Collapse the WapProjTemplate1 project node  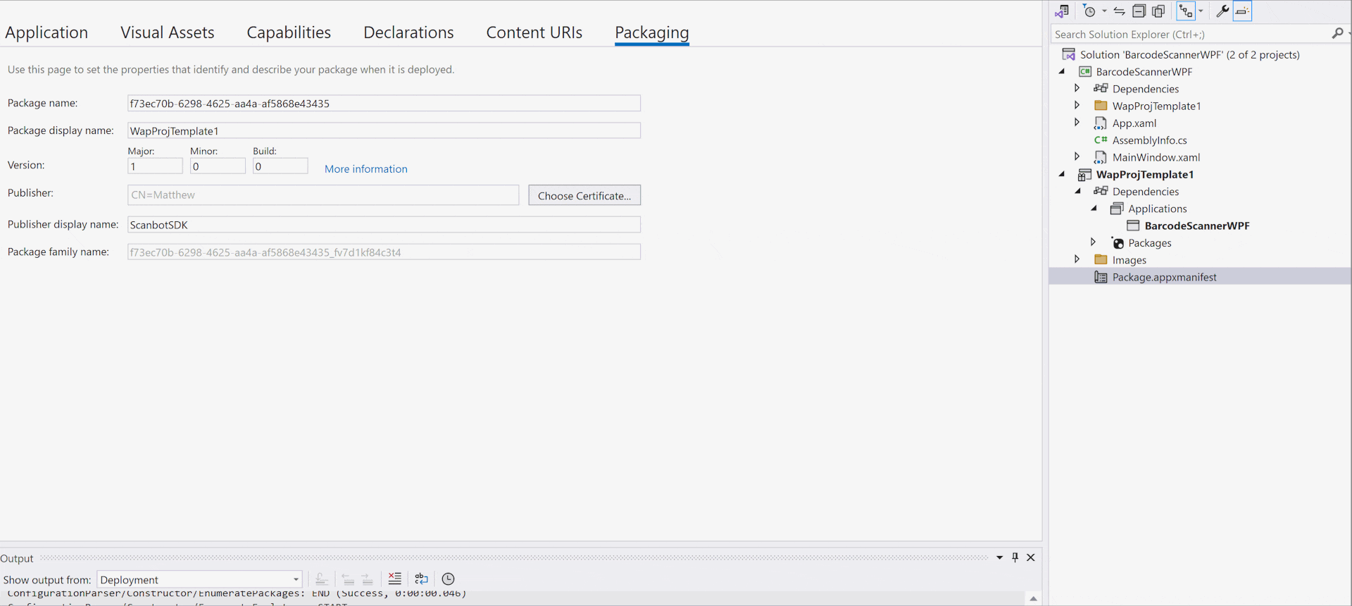(1062, 174)
